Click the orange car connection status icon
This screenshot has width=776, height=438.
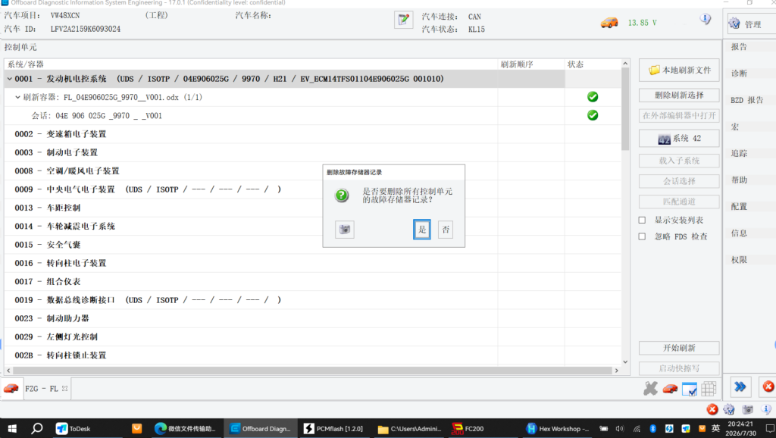point(609,23)
